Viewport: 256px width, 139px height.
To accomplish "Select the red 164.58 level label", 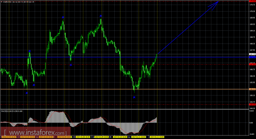I will [x=252, y=104].
